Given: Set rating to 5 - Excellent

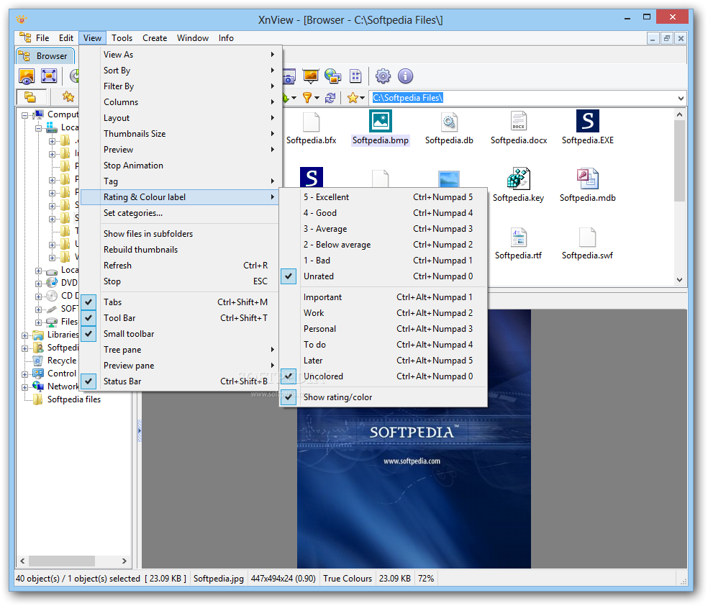Looking at the screenshot, I should point(383,197).
